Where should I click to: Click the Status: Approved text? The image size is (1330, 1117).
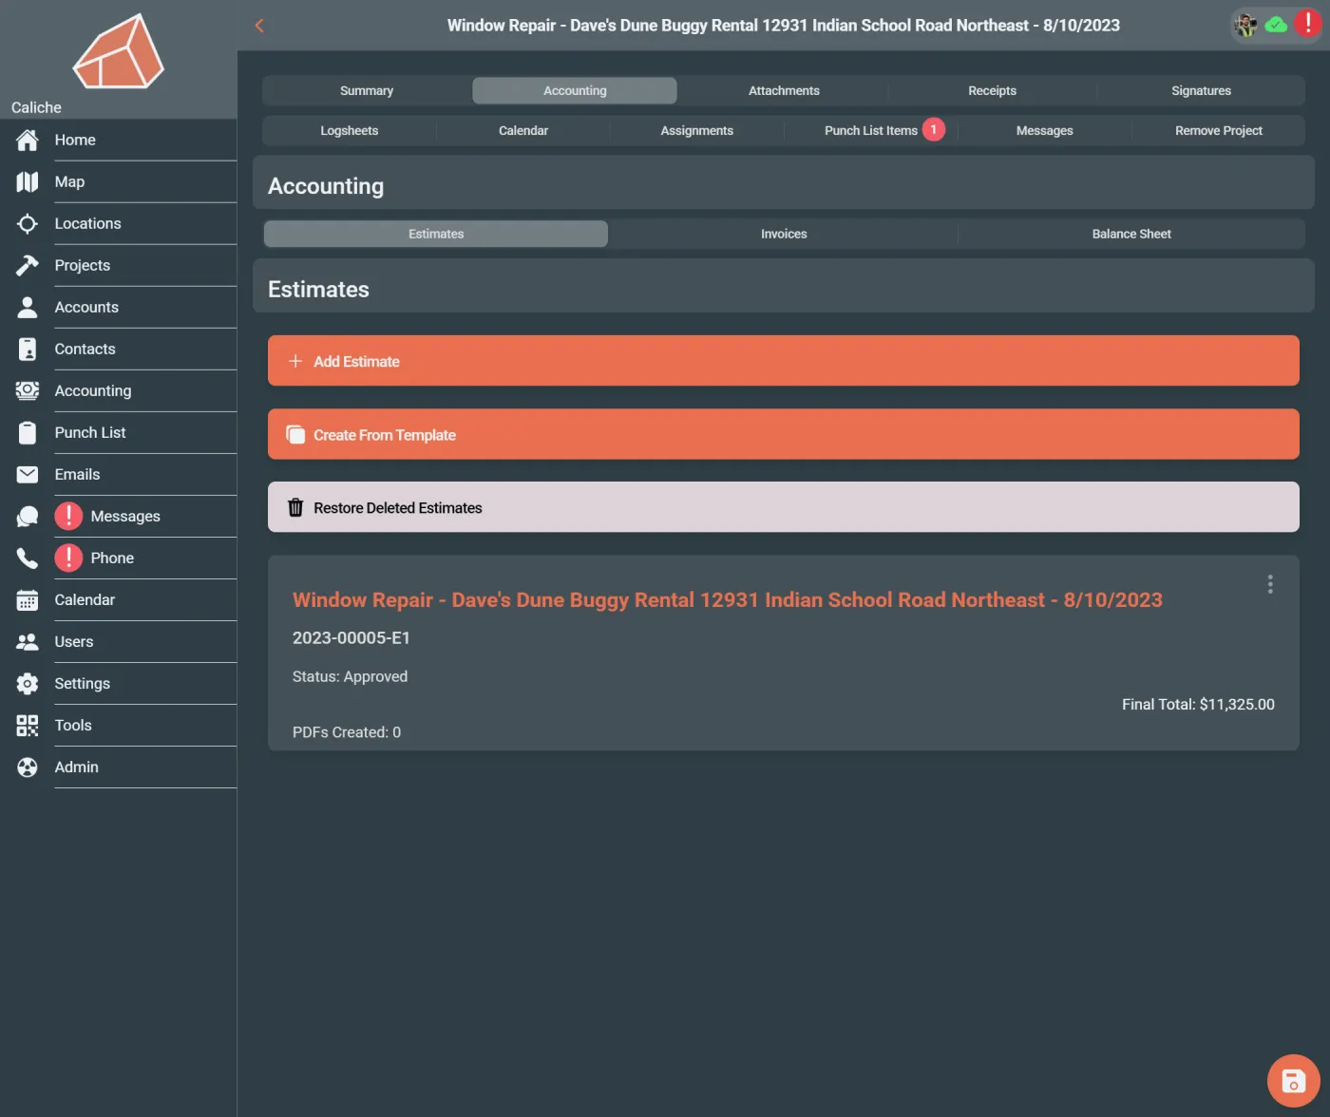tap(350, 676)
